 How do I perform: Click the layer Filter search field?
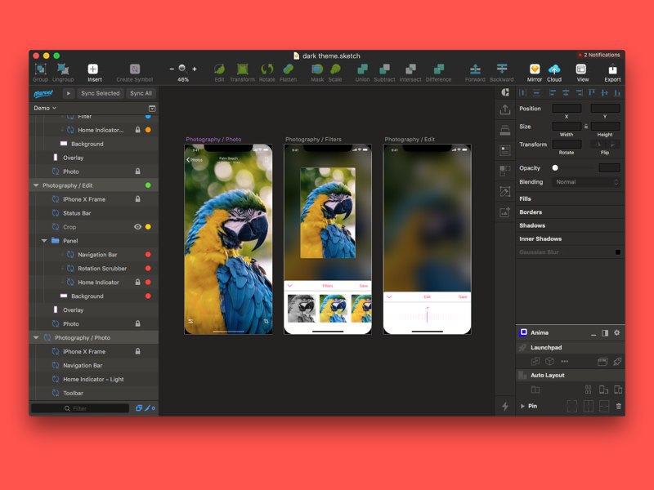tap(79, 408)
